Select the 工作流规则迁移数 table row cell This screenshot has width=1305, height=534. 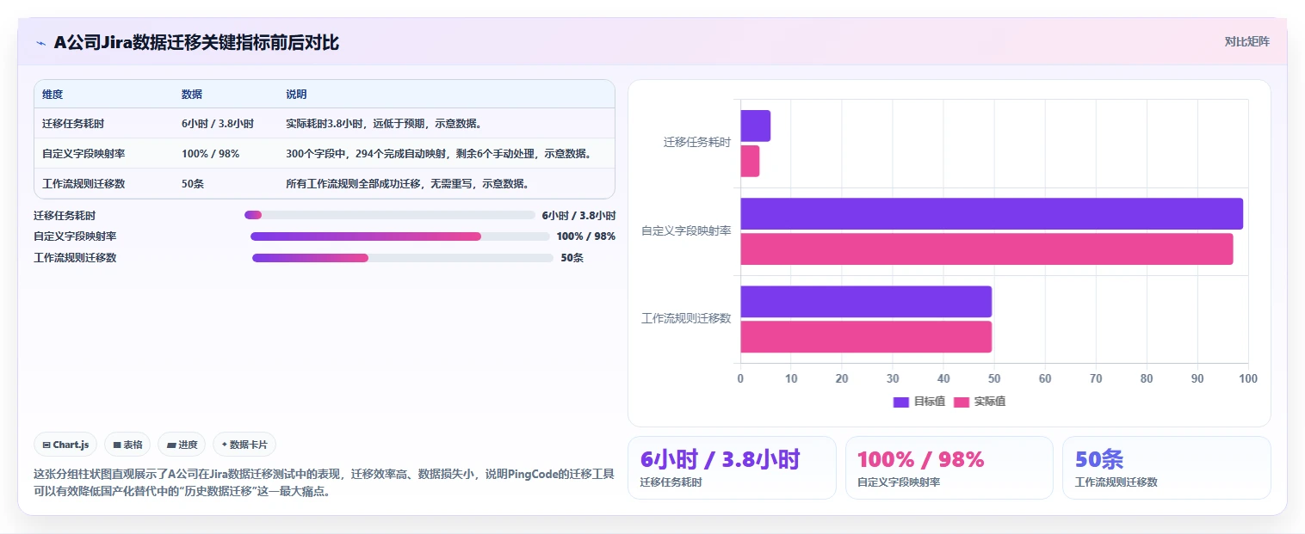click(x=83, y=184)
